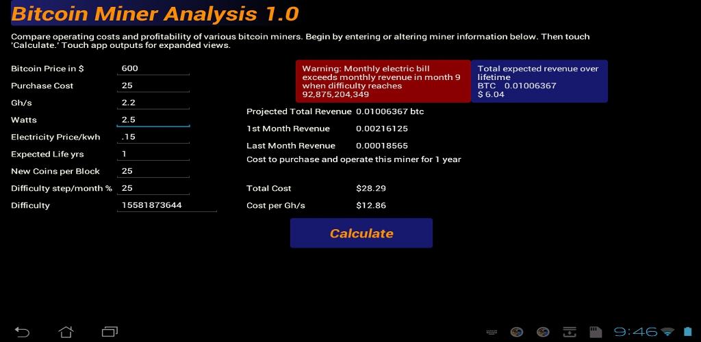This screenshot has height=342, width=701.
Task: Edit the Gh/s field showing 2.2
Action: [x=153, y=103]
